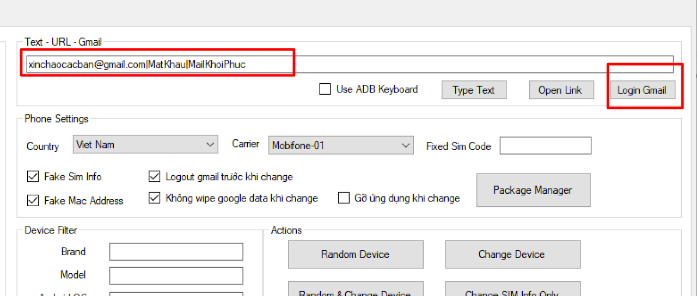Screen dimensions: 697x296
Task: Select the Model filter input box
Action: 176,275
